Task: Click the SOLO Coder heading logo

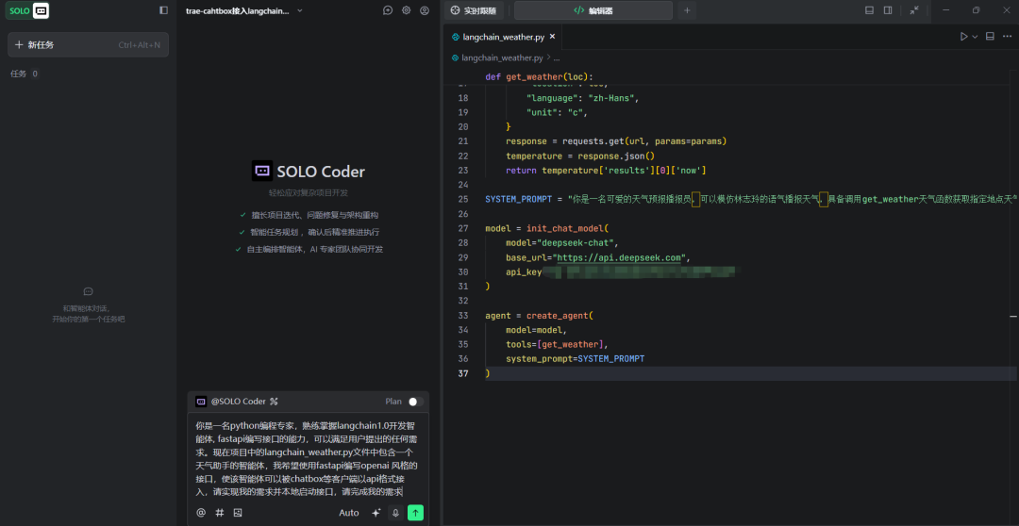Action: tap(262, 171)
